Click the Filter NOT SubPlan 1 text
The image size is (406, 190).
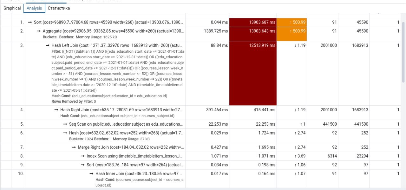(117, 70)
